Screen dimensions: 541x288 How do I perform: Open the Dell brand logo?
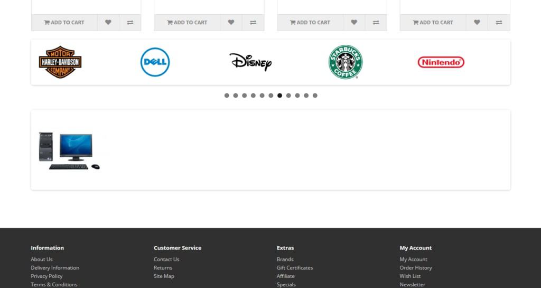155,62
